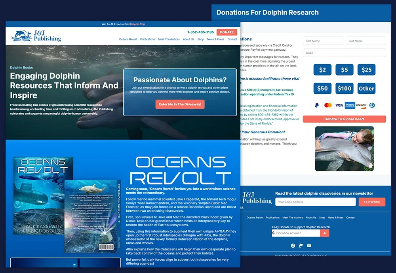
Task: Choose the Other donation amount option
Action: [x=366, y=88]
